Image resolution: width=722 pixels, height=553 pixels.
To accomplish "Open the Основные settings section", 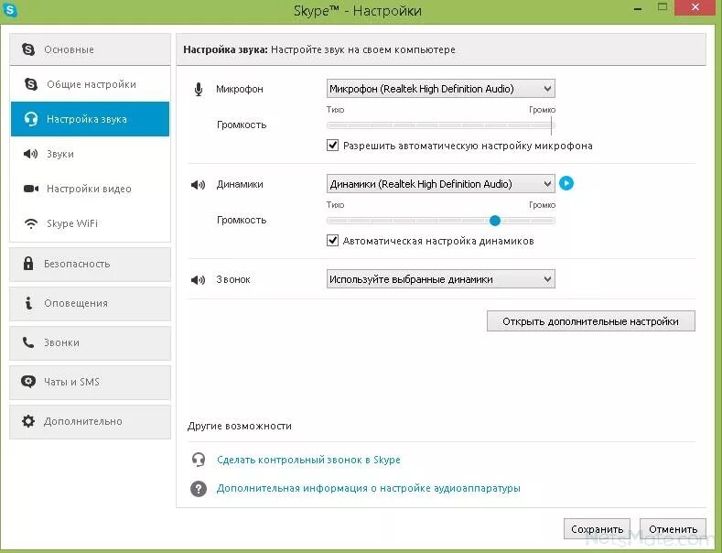I will [90, 49].
